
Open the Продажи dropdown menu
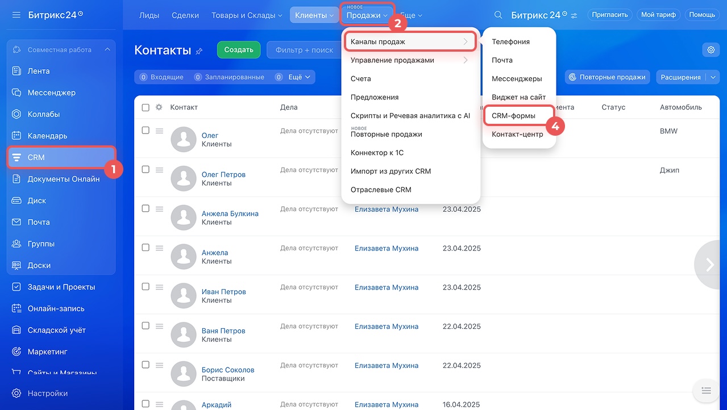pyautogui.click(x=367, y=15)
